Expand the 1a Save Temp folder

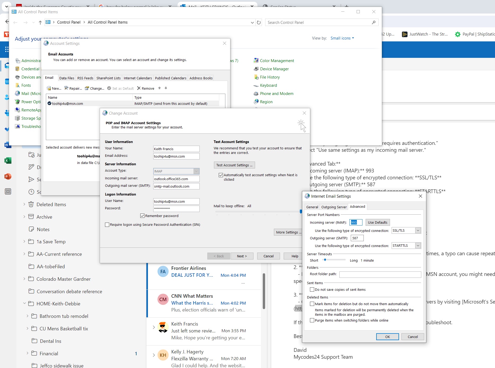[x=24, y=241]
